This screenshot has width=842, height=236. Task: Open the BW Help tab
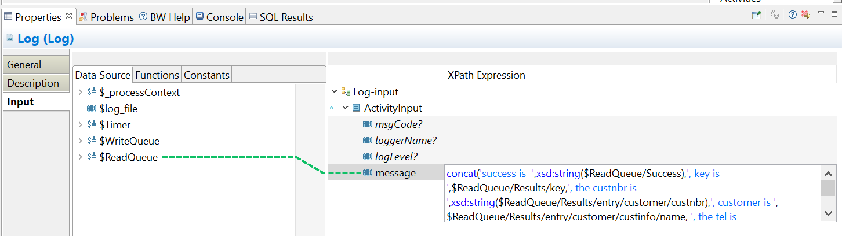click(x=170, y=17)
